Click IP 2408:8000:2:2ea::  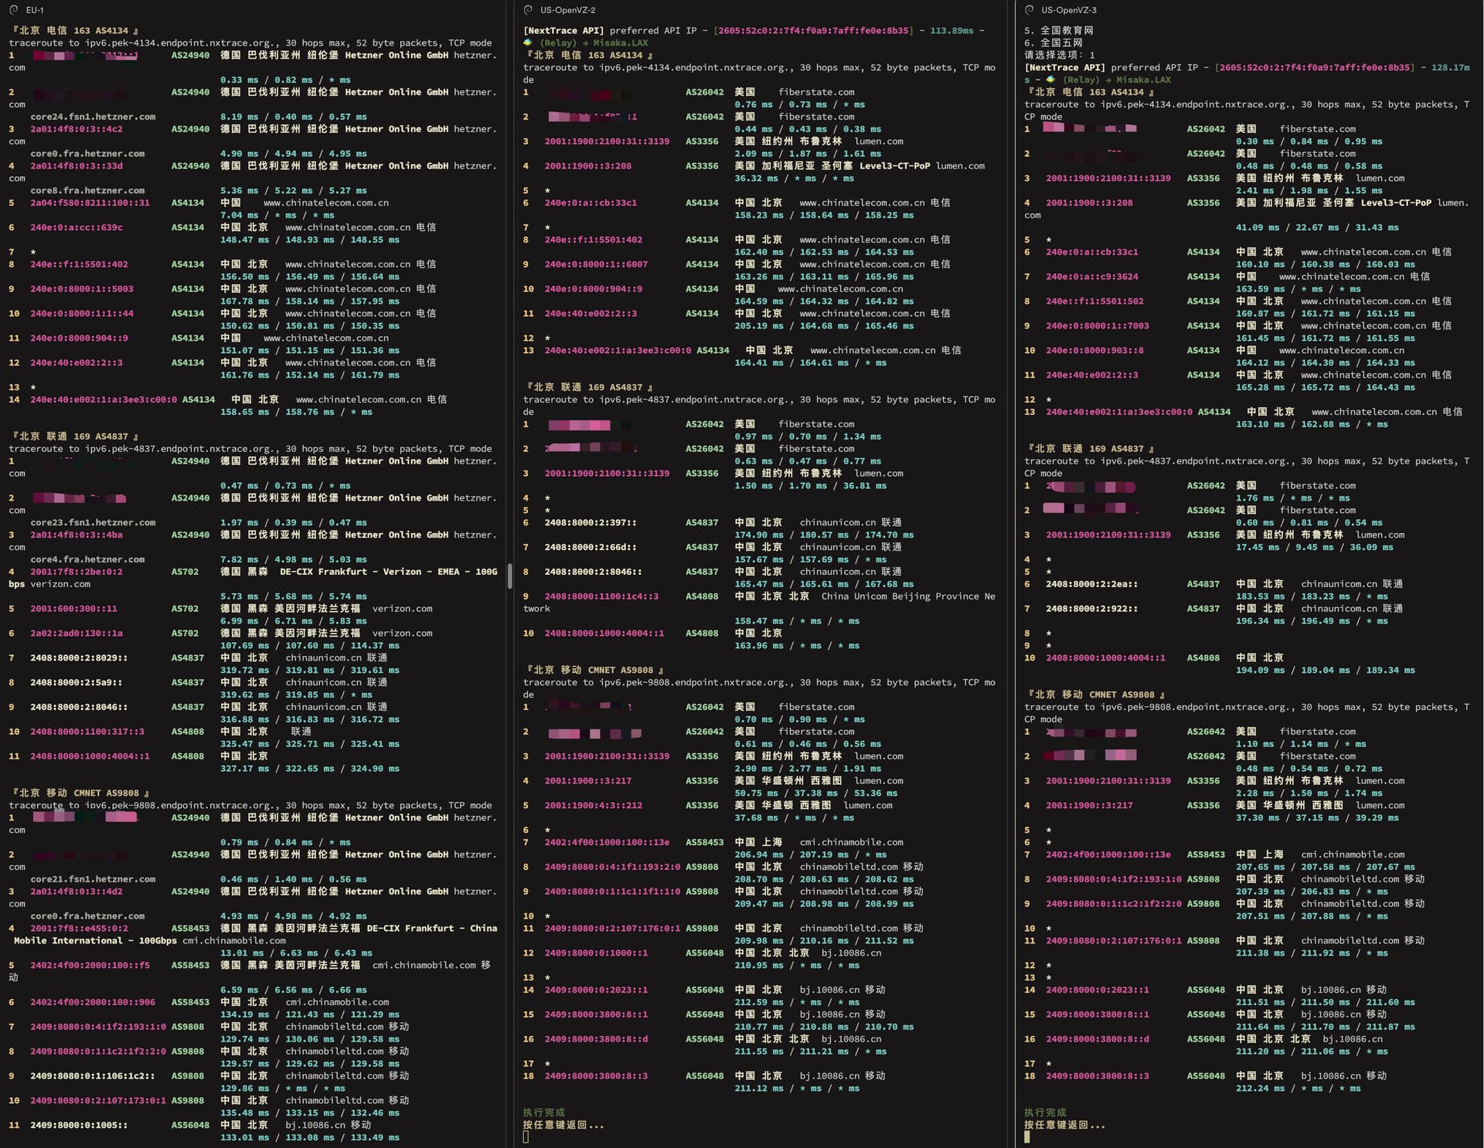coord(1091,584)
